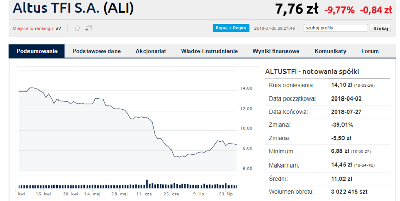Click the ranking number 77
The height and width of the screenshot is (201, 400).
(x=59, y=29)
